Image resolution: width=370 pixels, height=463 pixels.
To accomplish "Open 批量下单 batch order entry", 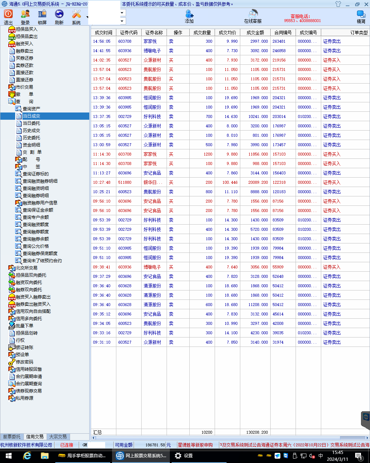I will pyautogui.click(x=24, y=326).
